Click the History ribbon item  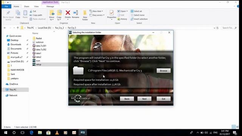click(122, 19)
